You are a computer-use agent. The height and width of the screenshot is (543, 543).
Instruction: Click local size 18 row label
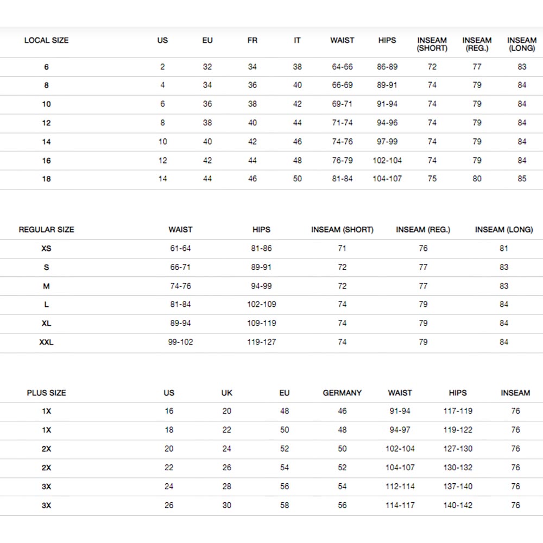tap(46, 179)
